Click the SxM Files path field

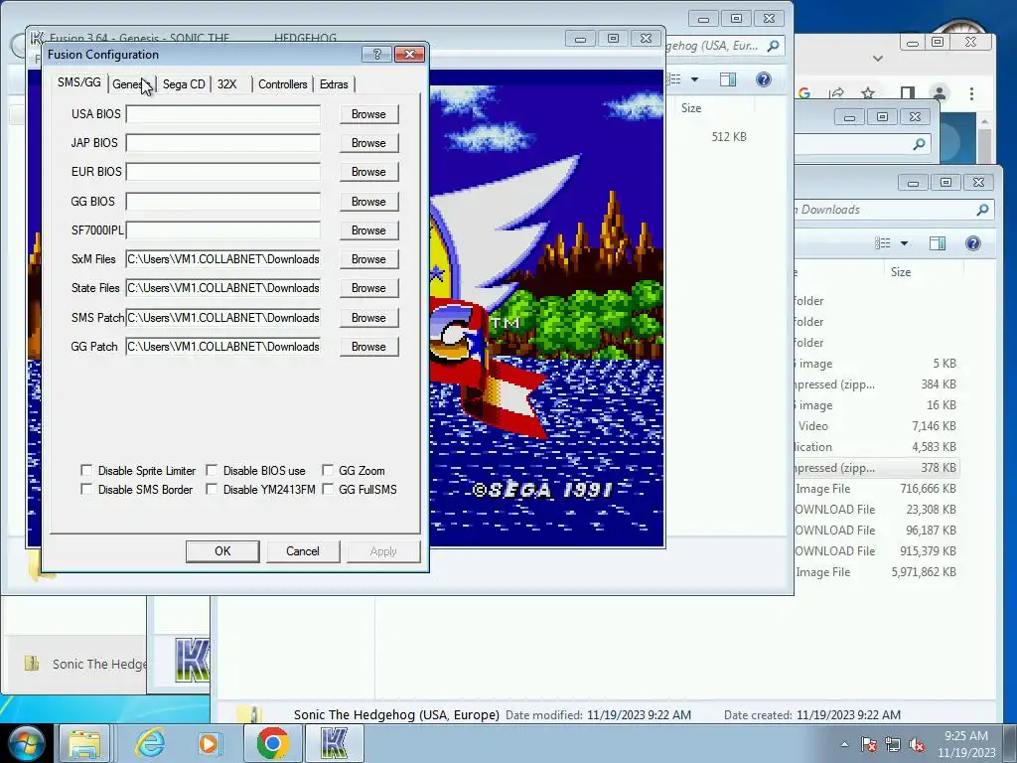223,259
